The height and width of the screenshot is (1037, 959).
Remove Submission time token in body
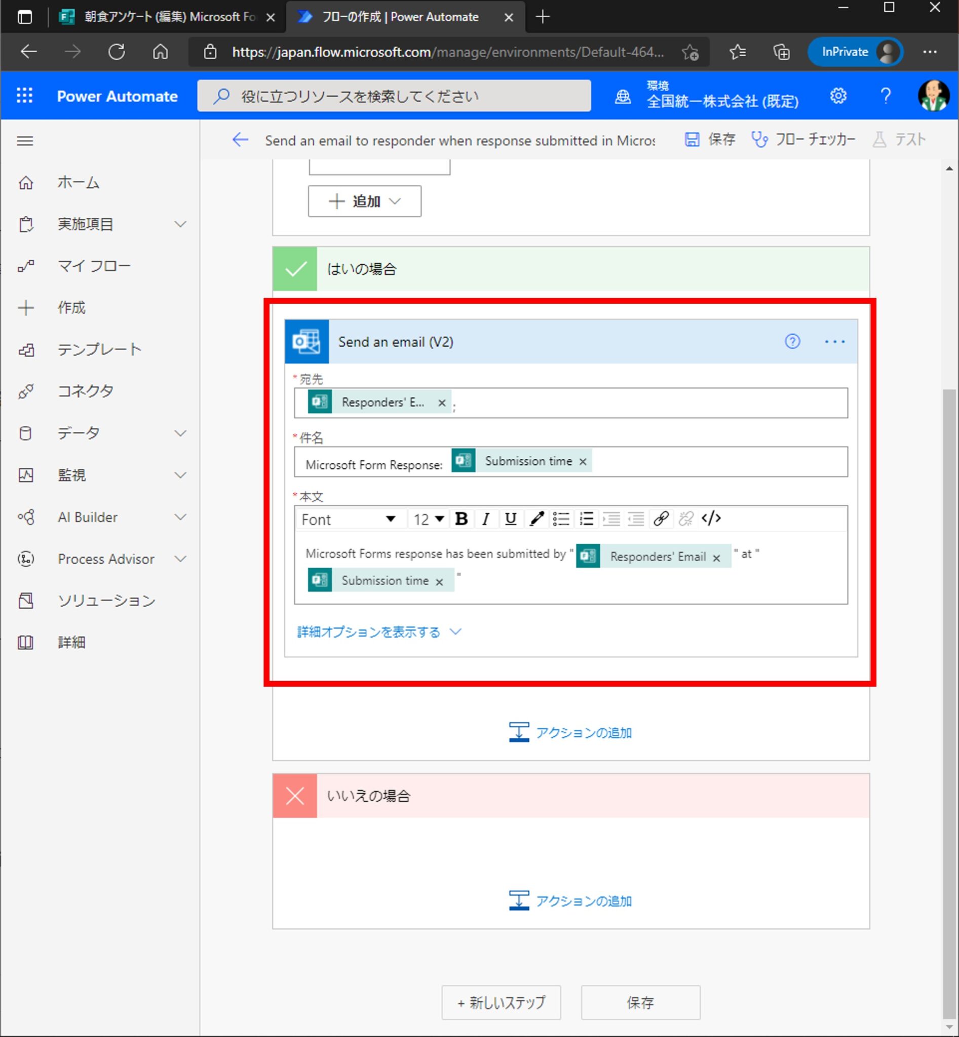point(439,582)
